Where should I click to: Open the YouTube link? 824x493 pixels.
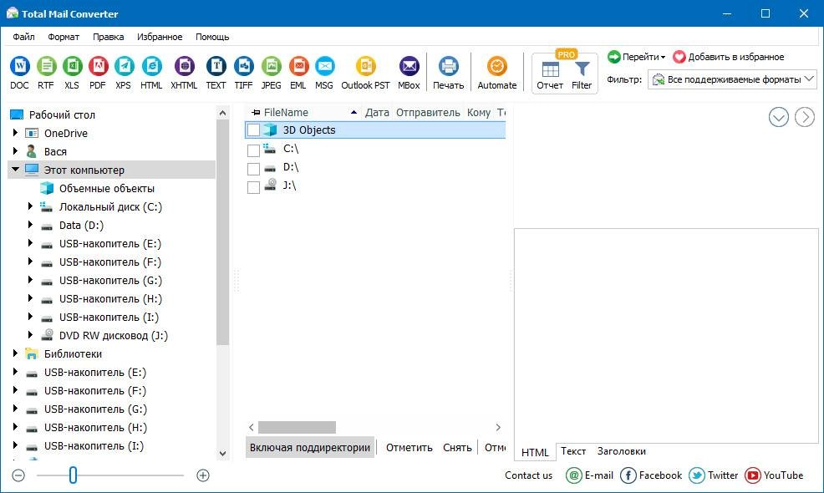[774, 475]
